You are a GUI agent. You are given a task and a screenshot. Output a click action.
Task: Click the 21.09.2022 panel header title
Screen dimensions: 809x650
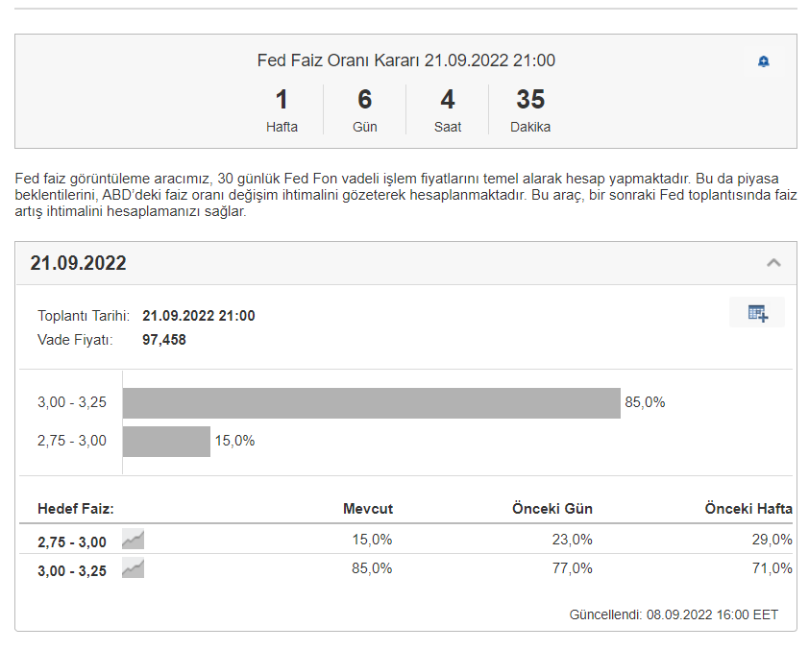pos(79,264)
